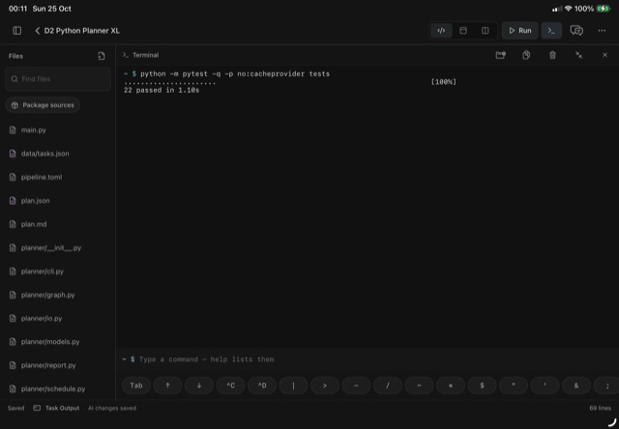This screenshot has width=619, height=429.
Task: Open planner/io.py file
Action: click(58, 318)
